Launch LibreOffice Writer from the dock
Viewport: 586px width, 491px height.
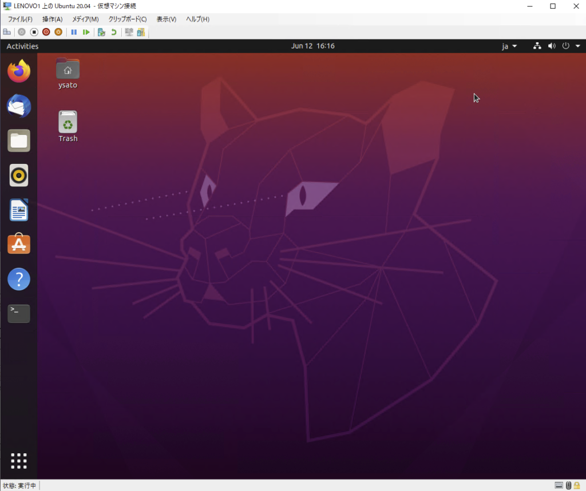coord(19,210)
